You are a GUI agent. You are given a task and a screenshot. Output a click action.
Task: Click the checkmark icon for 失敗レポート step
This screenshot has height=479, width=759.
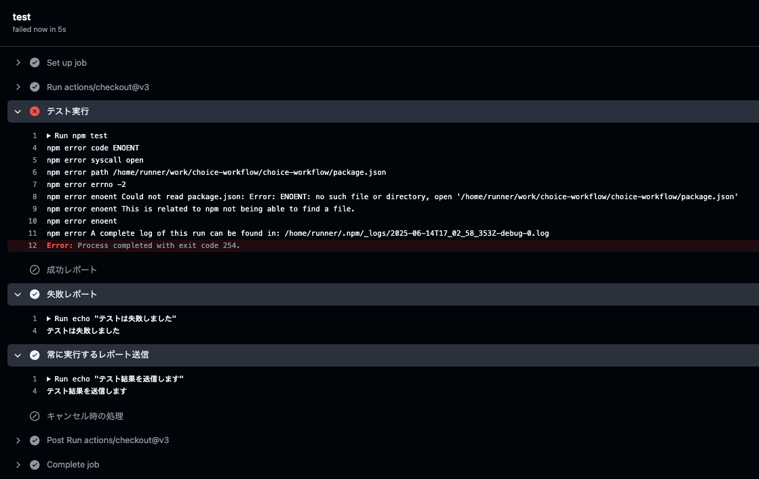(35, 294)
